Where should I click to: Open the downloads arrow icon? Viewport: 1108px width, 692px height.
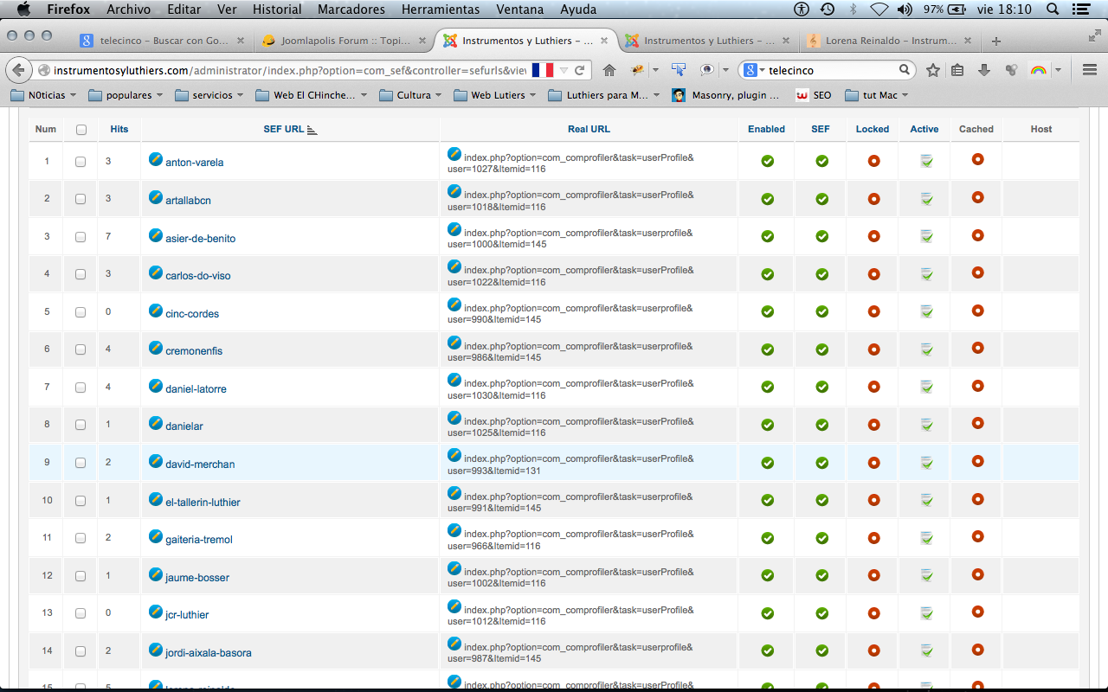(984, 70)
